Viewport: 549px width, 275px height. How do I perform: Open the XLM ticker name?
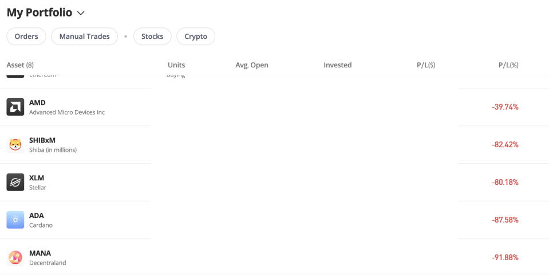click(x=37, y=178)
